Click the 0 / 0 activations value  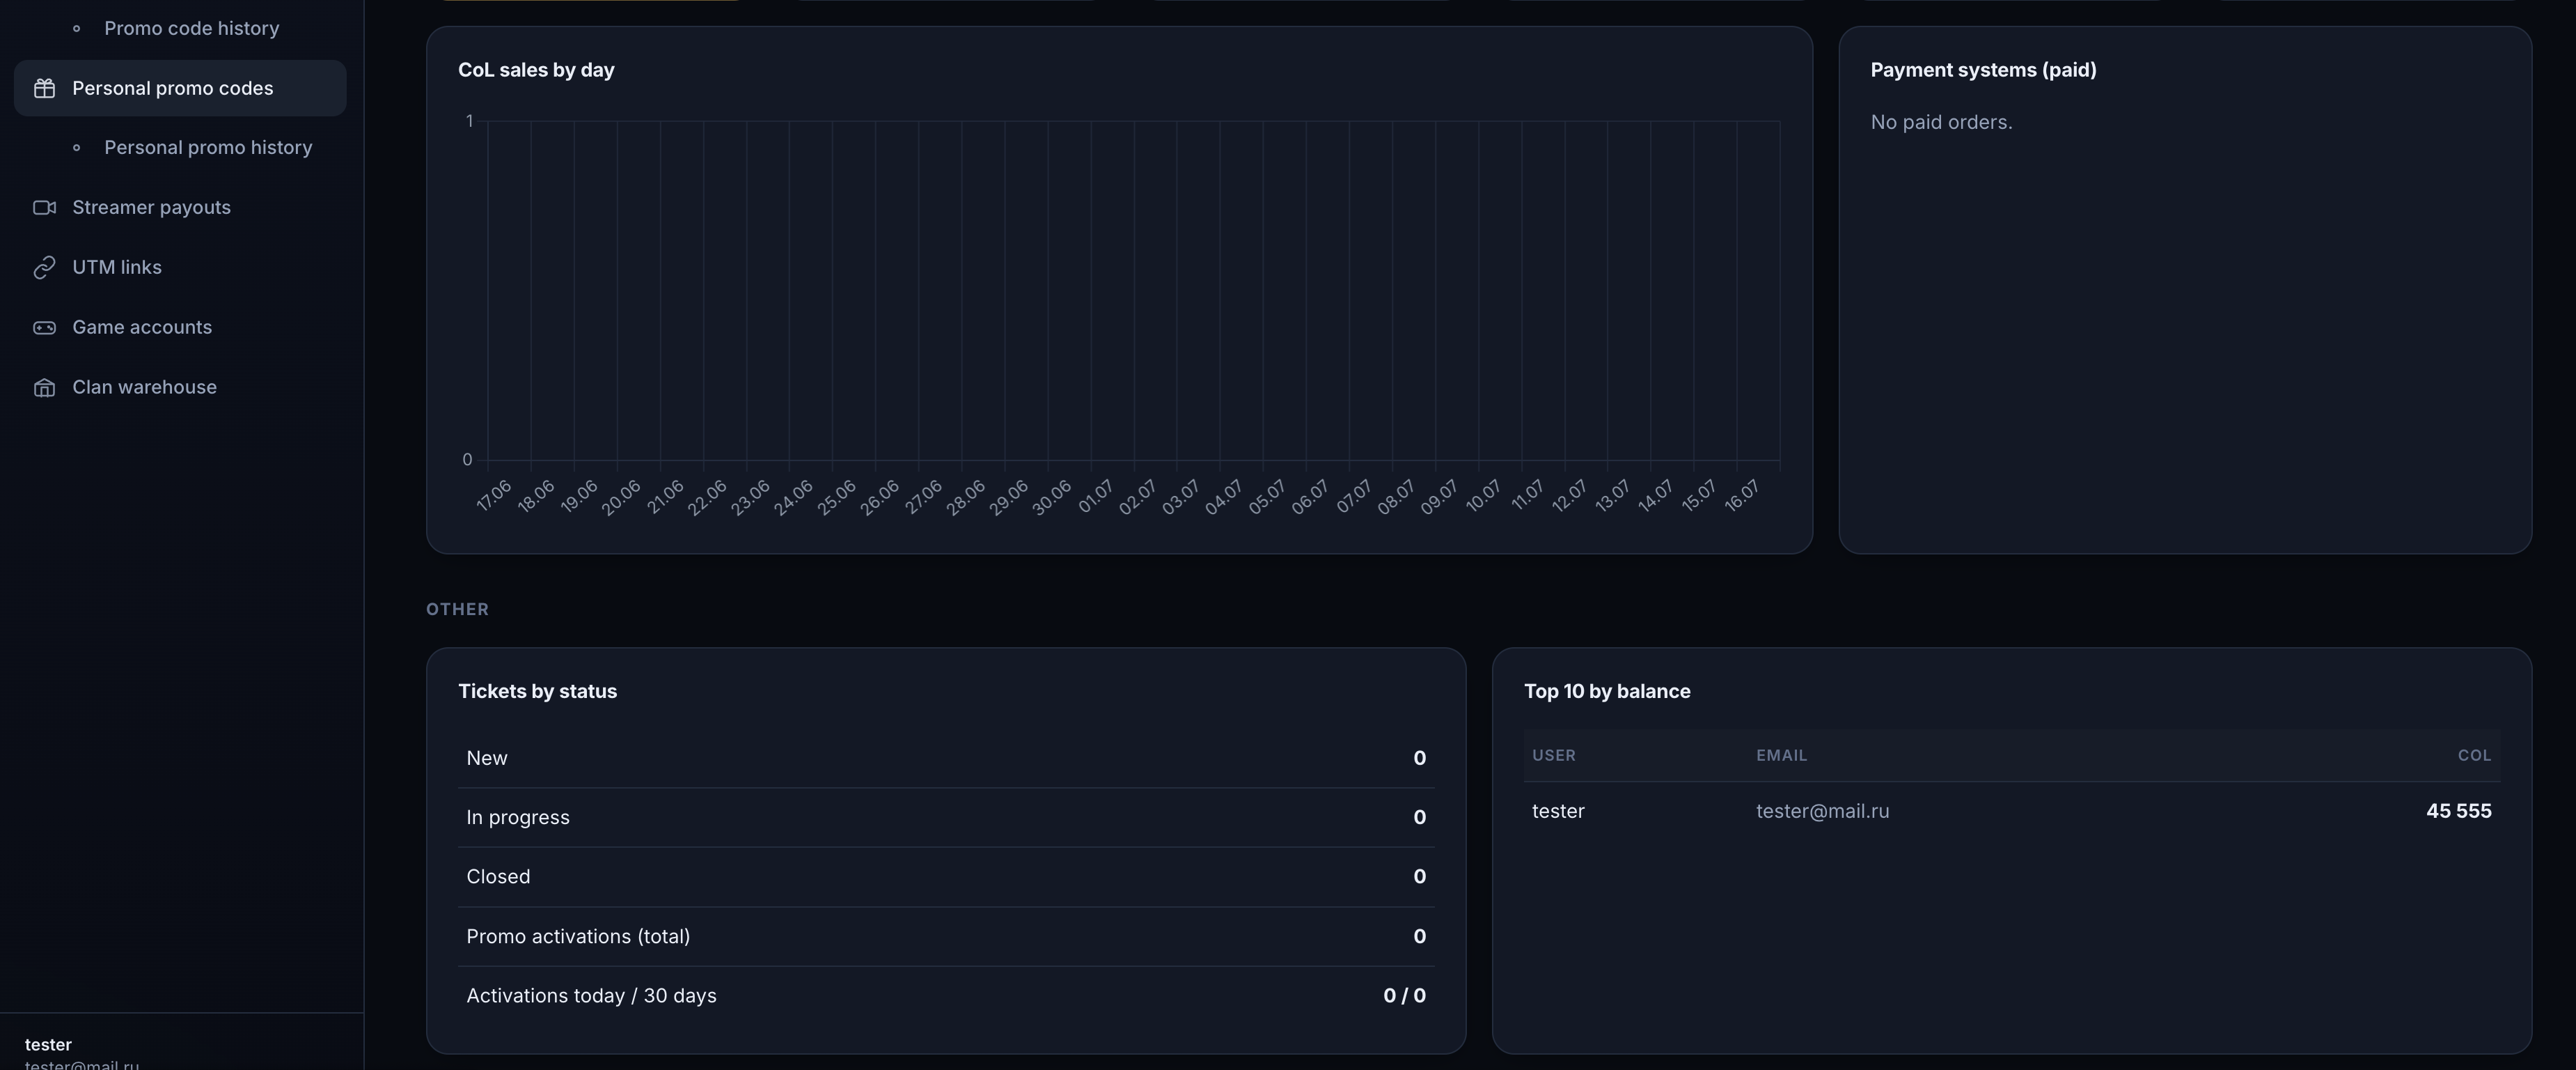pyautogui.click(x=1404, y=996)
